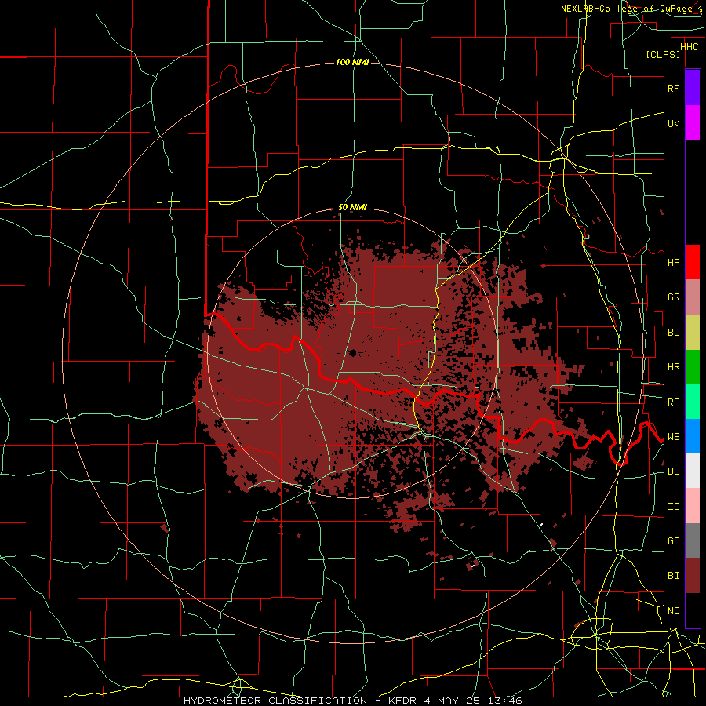Click the GC legend label

[673, 541]
